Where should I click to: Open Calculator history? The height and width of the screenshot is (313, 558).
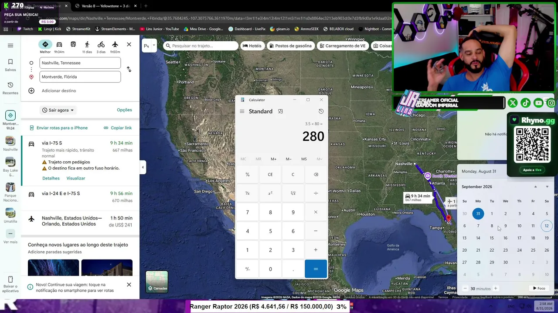(321, 111)
